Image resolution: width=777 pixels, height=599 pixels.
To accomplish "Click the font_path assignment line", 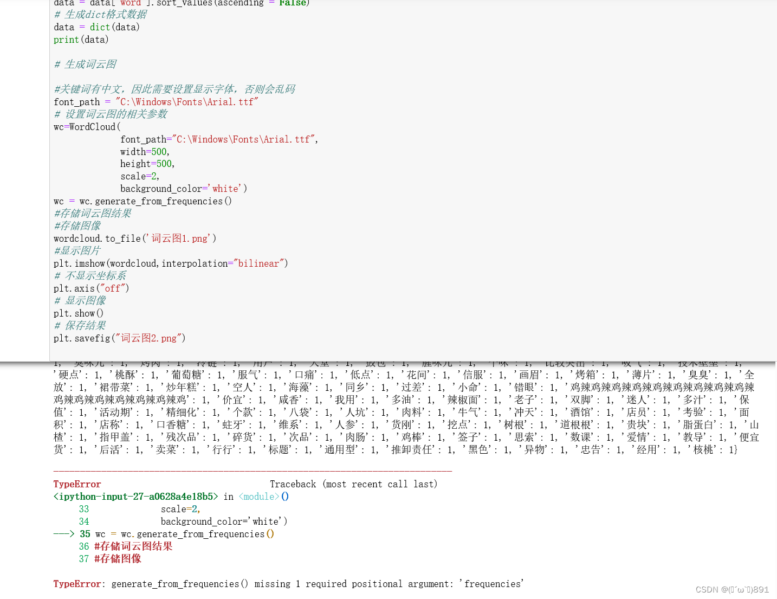I will click(156, 101).
